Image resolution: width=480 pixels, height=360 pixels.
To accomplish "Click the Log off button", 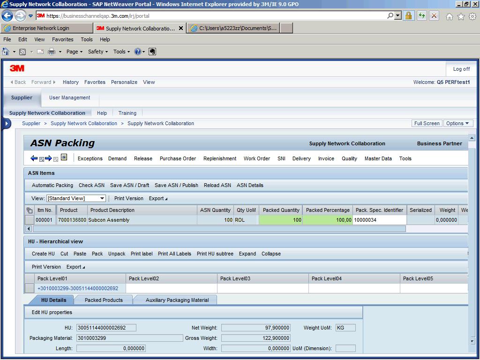I will [461, 69].
